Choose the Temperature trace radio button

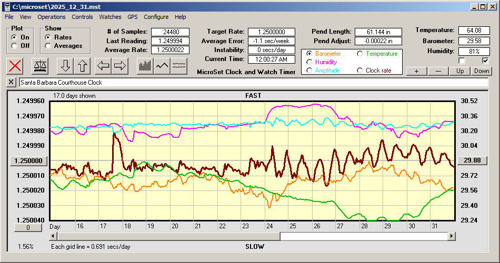click(x=360, y=54)
